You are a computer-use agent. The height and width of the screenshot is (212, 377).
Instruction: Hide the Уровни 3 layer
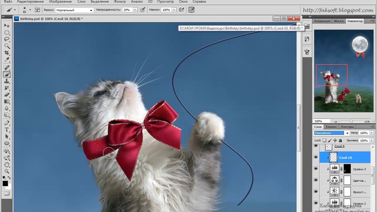click(316, 169)
